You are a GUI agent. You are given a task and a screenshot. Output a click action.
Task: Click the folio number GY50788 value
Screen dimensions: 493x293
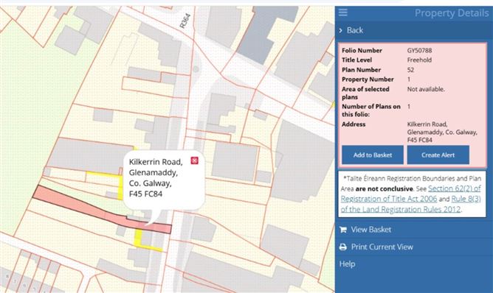pyautogui.click(x=419, y=50)
